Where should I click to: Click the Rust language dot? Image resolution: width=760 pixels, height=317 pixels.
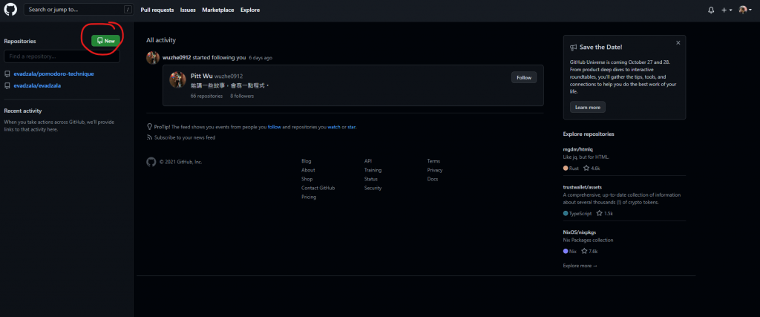[566, 169]
